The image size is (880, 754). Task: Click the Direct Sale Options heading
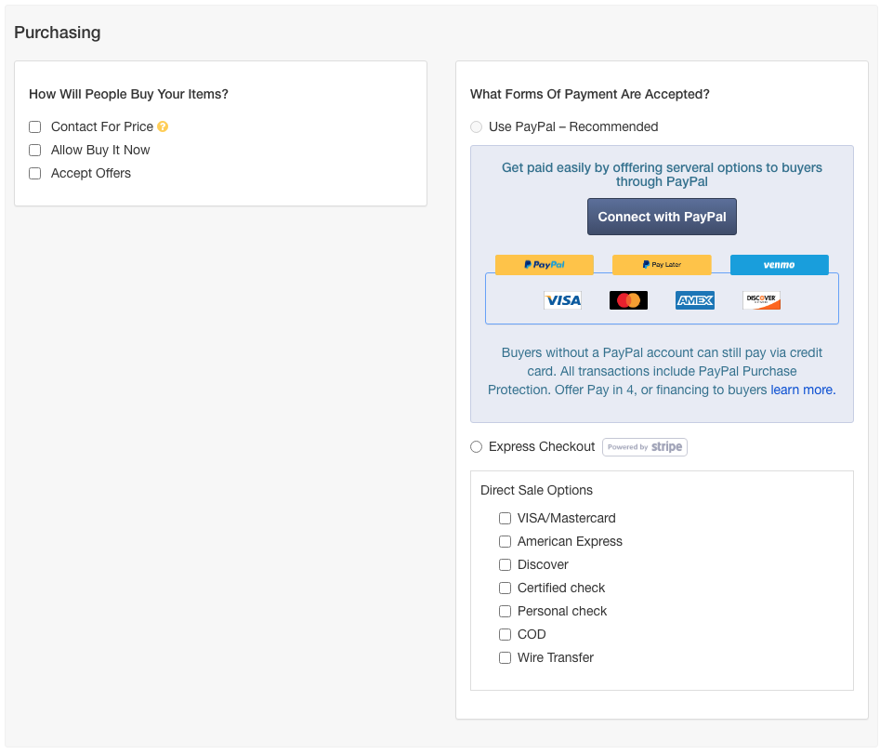click(x=536, y=490)
